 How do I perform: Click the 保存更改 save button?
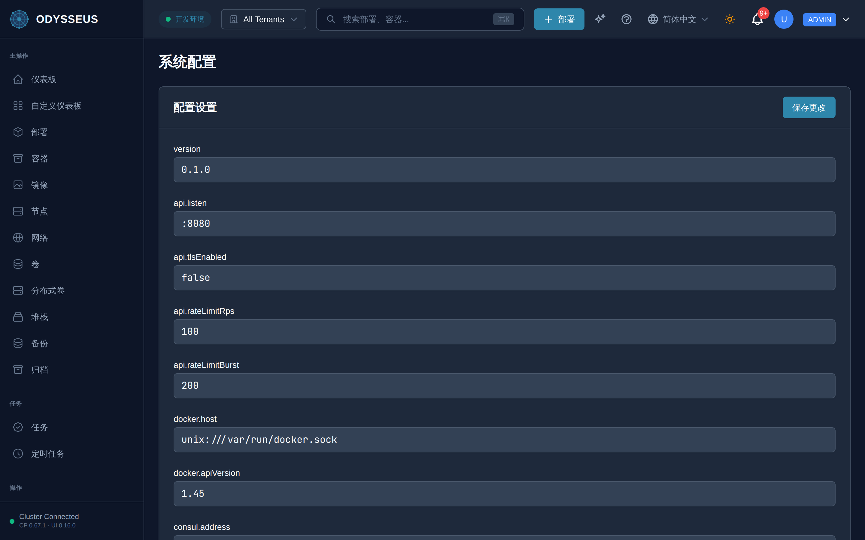809,107
